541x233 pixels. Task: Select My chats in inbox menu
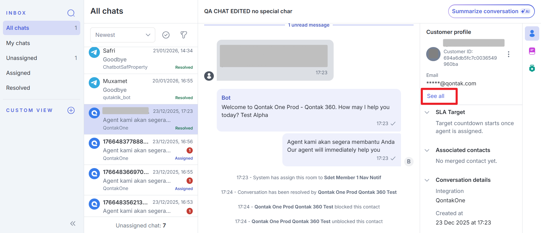(x=18, y=43)
